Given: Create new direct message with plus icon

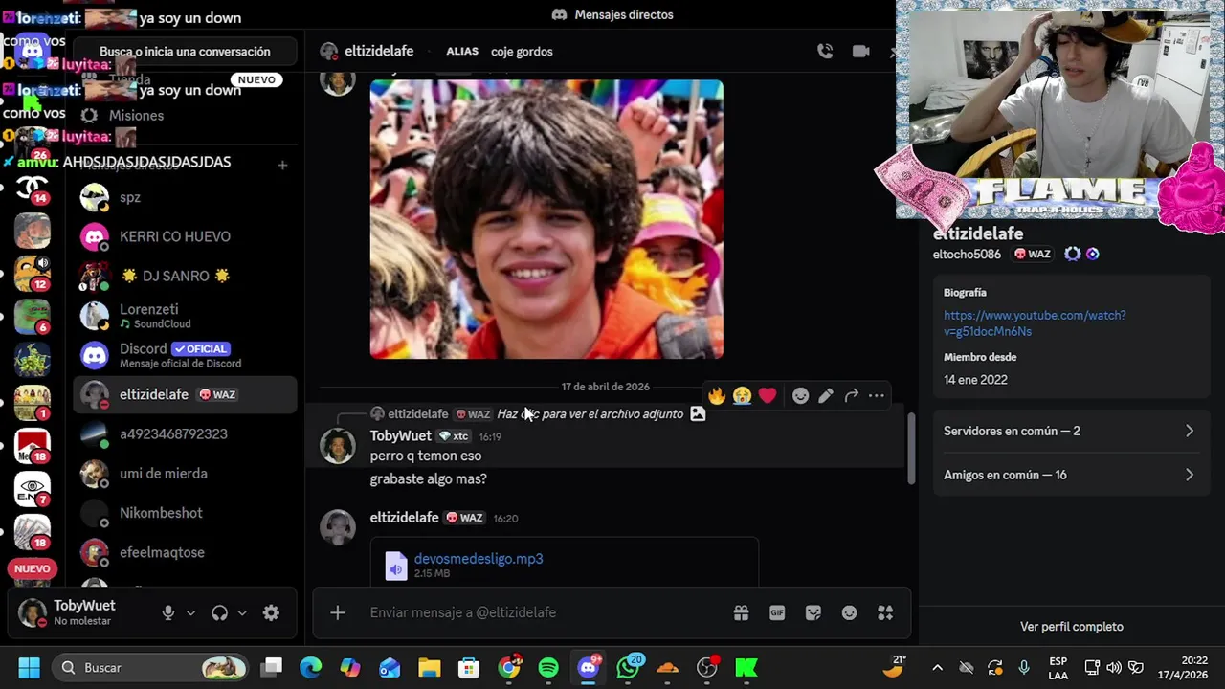Looking at the screenshot, I should click(282, 166).
